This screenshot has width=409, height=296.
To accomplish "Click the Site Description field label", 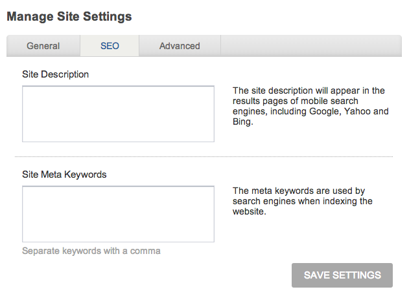I will [55, 74].
